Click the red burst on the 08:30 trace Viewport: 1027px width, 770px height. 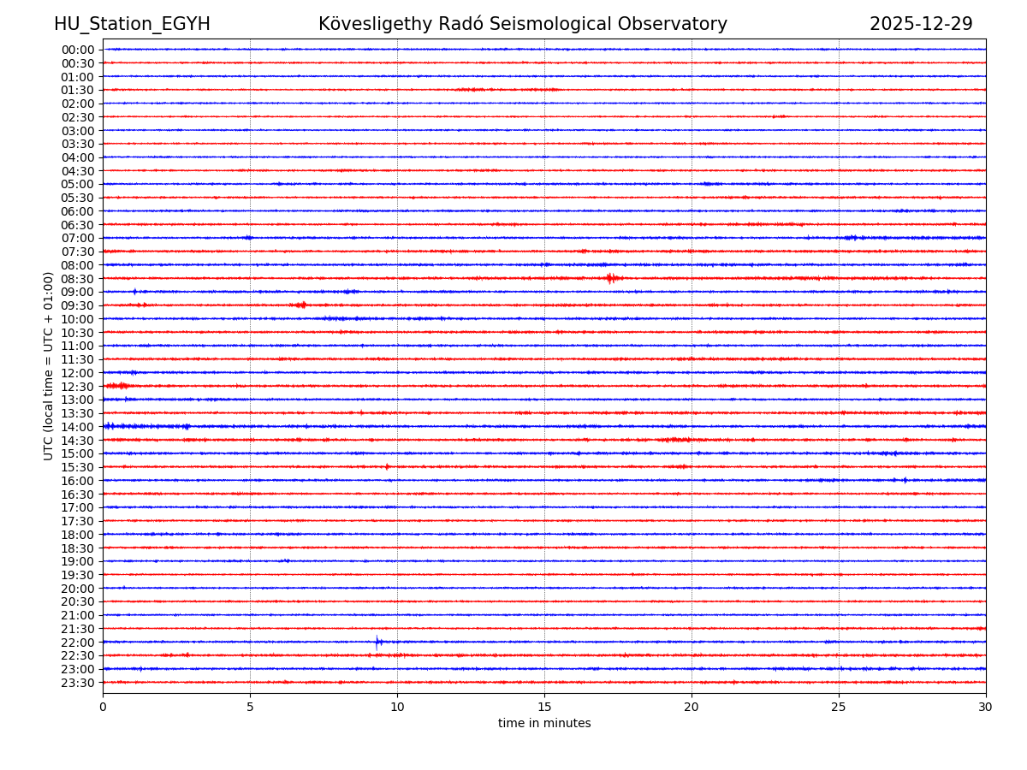(610, 278)
